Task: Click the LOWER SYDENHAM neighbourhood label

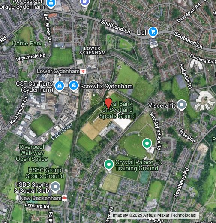Action: pos(93,51)
